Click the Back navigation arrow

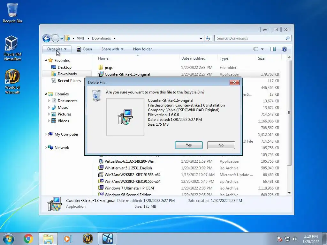(x=46, y=38)
